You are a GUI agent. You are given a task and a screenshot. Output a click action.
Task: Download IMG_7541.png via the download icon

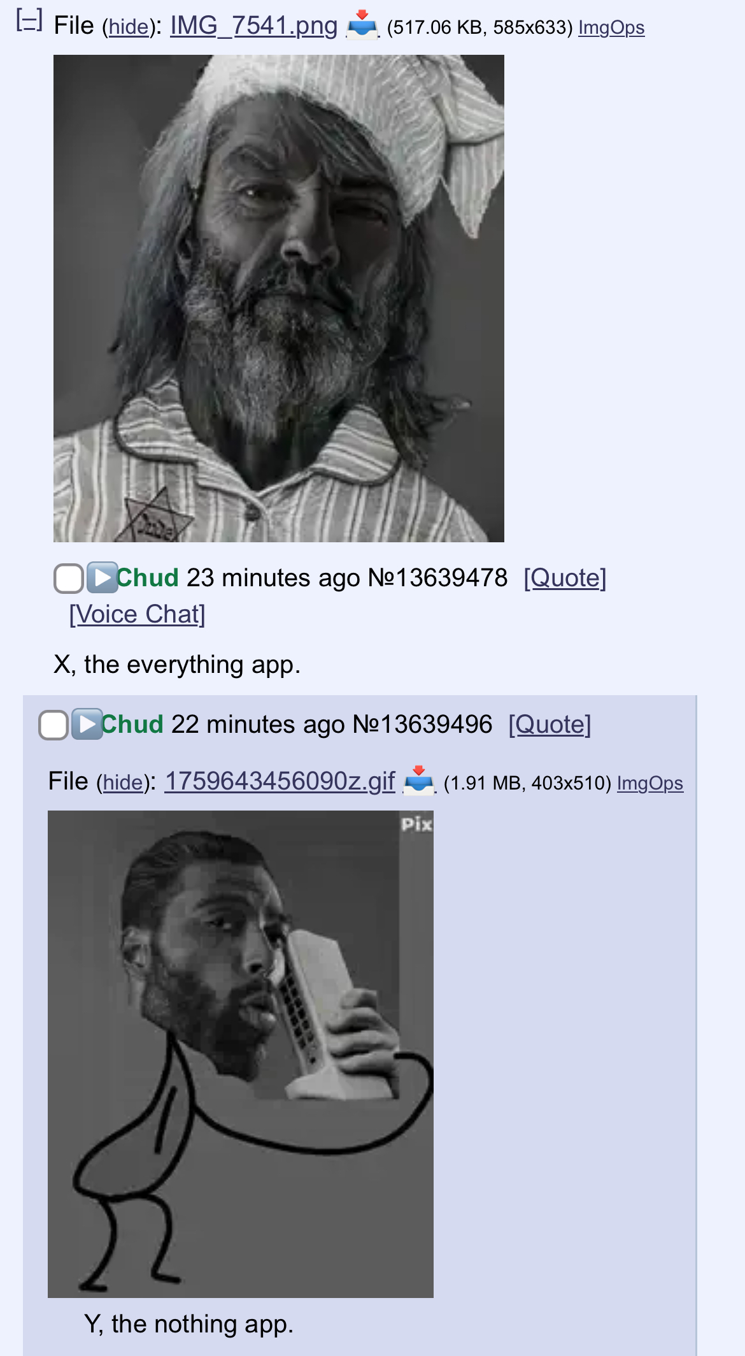coord(362,25)
